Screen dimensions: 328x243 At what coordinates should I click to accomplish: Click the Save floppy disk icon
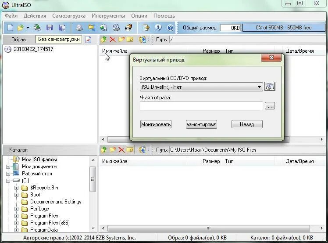coord(50,28)
